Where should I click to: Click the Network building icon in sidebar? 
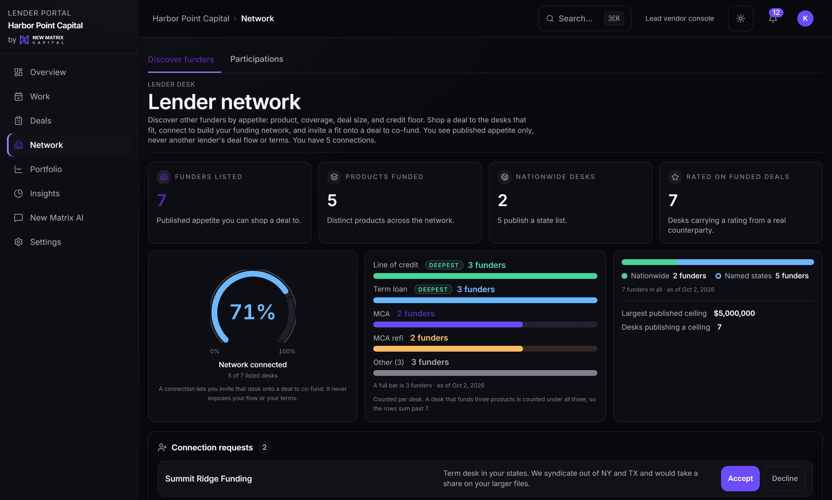click(x=18, y=145)
